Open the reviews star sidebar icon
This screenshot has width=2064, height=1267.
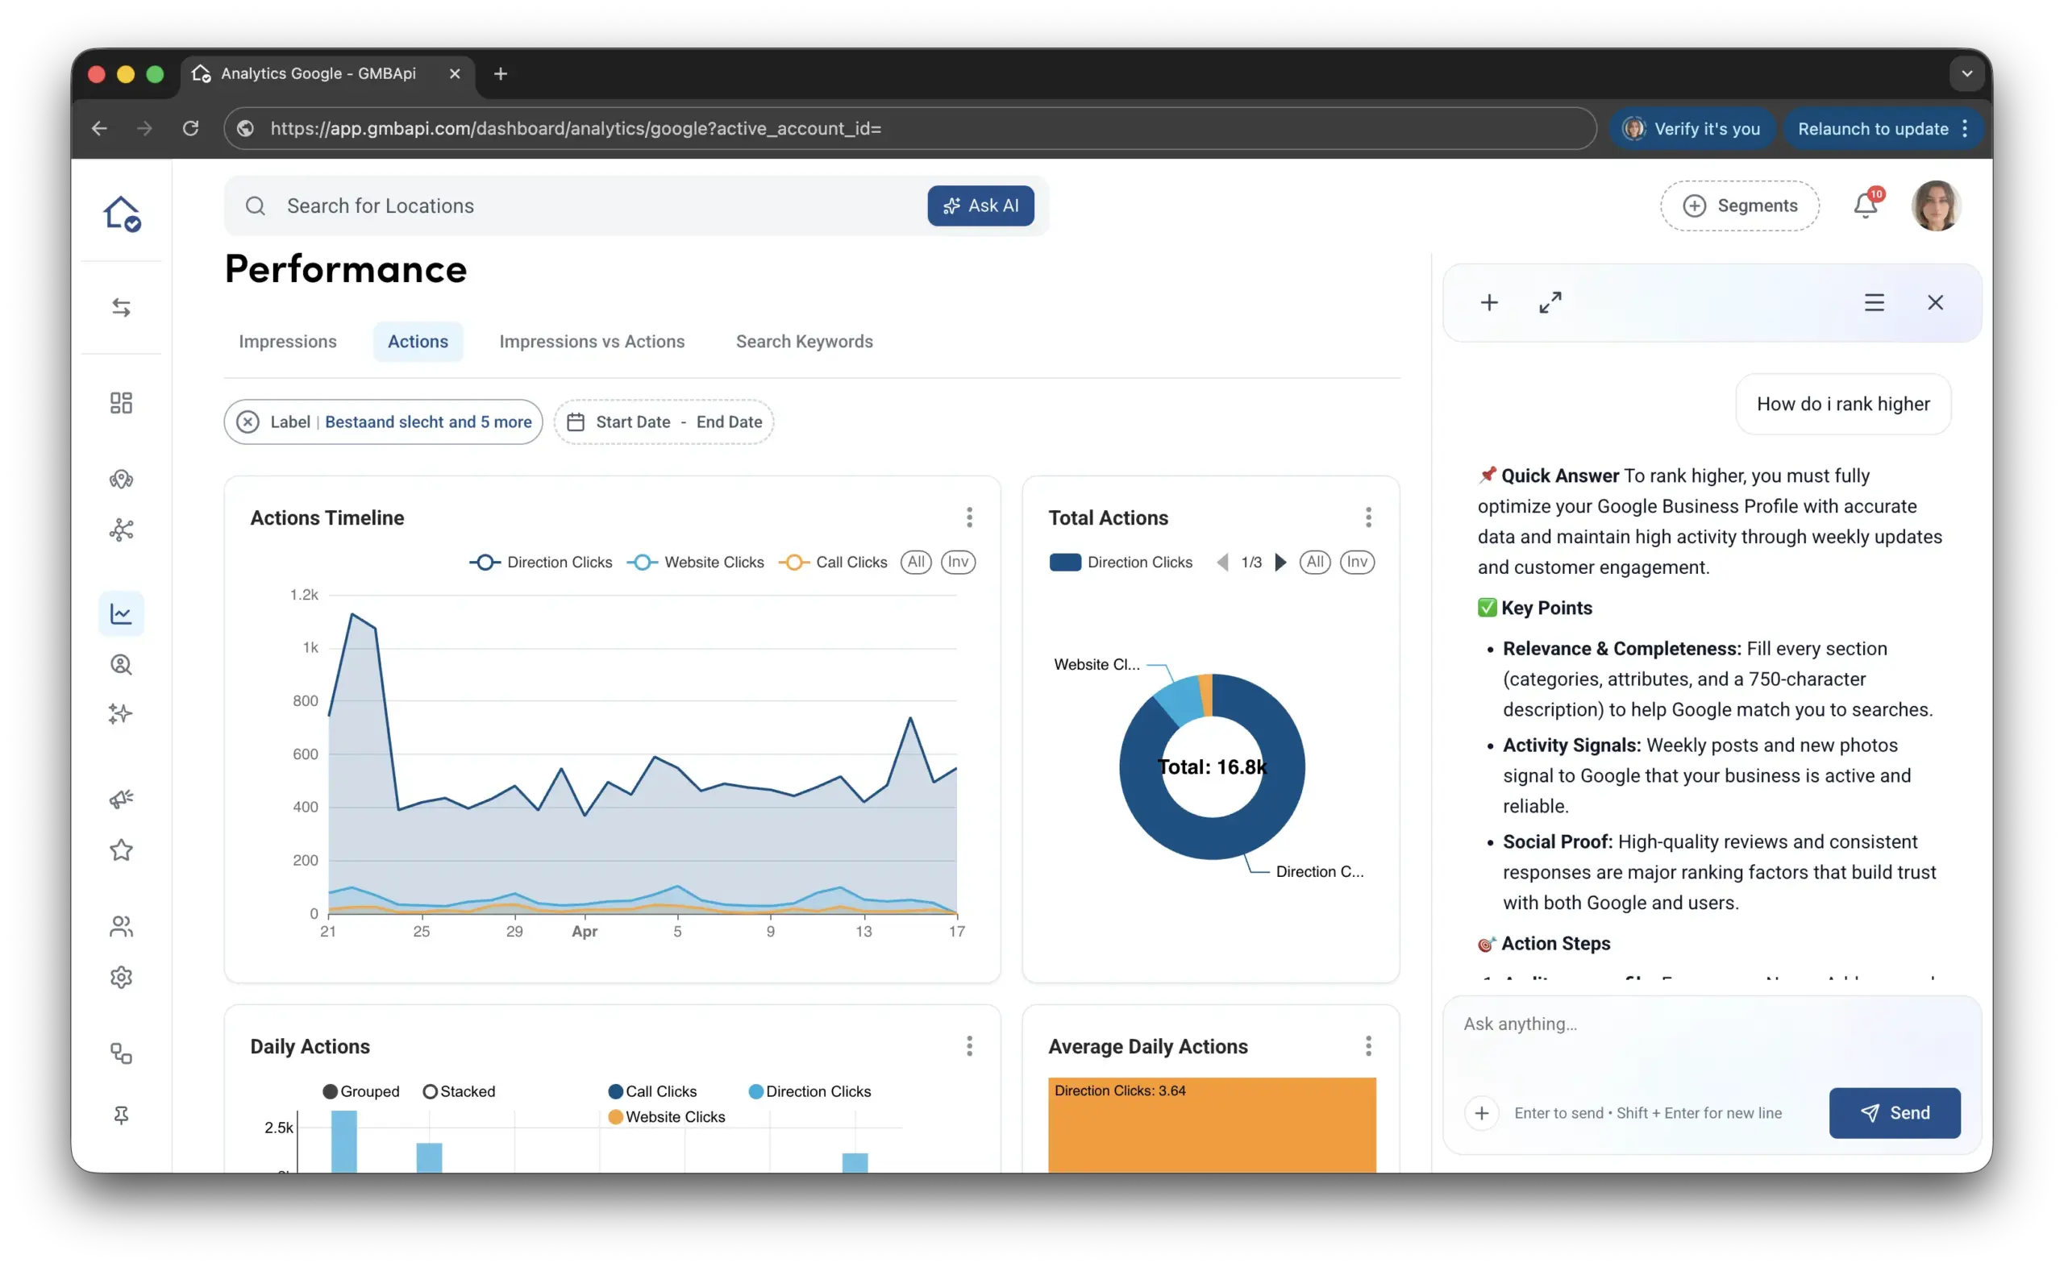pyautogui.click(x=122, y=850)
